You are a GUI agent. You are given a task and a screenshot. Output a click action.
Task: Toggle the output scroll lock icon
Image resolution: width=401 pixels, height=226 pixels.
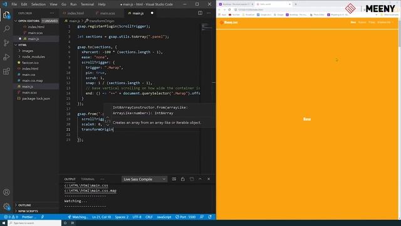click(182, 179)
